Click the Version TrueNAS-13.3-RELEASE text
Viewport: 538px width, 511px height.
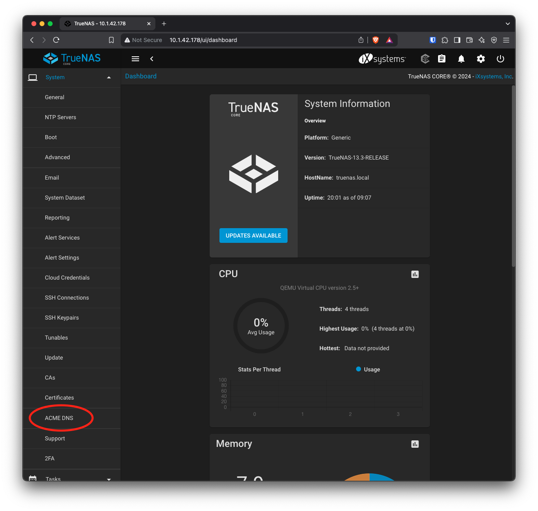click(347, 158)
